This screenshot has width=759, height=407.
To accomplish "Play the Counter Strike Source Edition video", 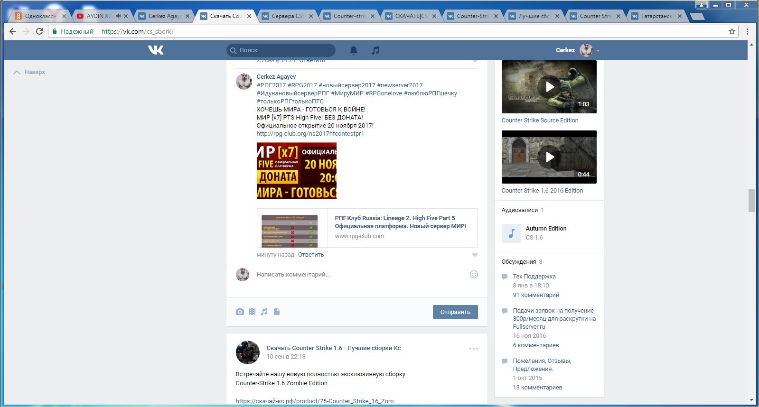I will coord(549,87).
